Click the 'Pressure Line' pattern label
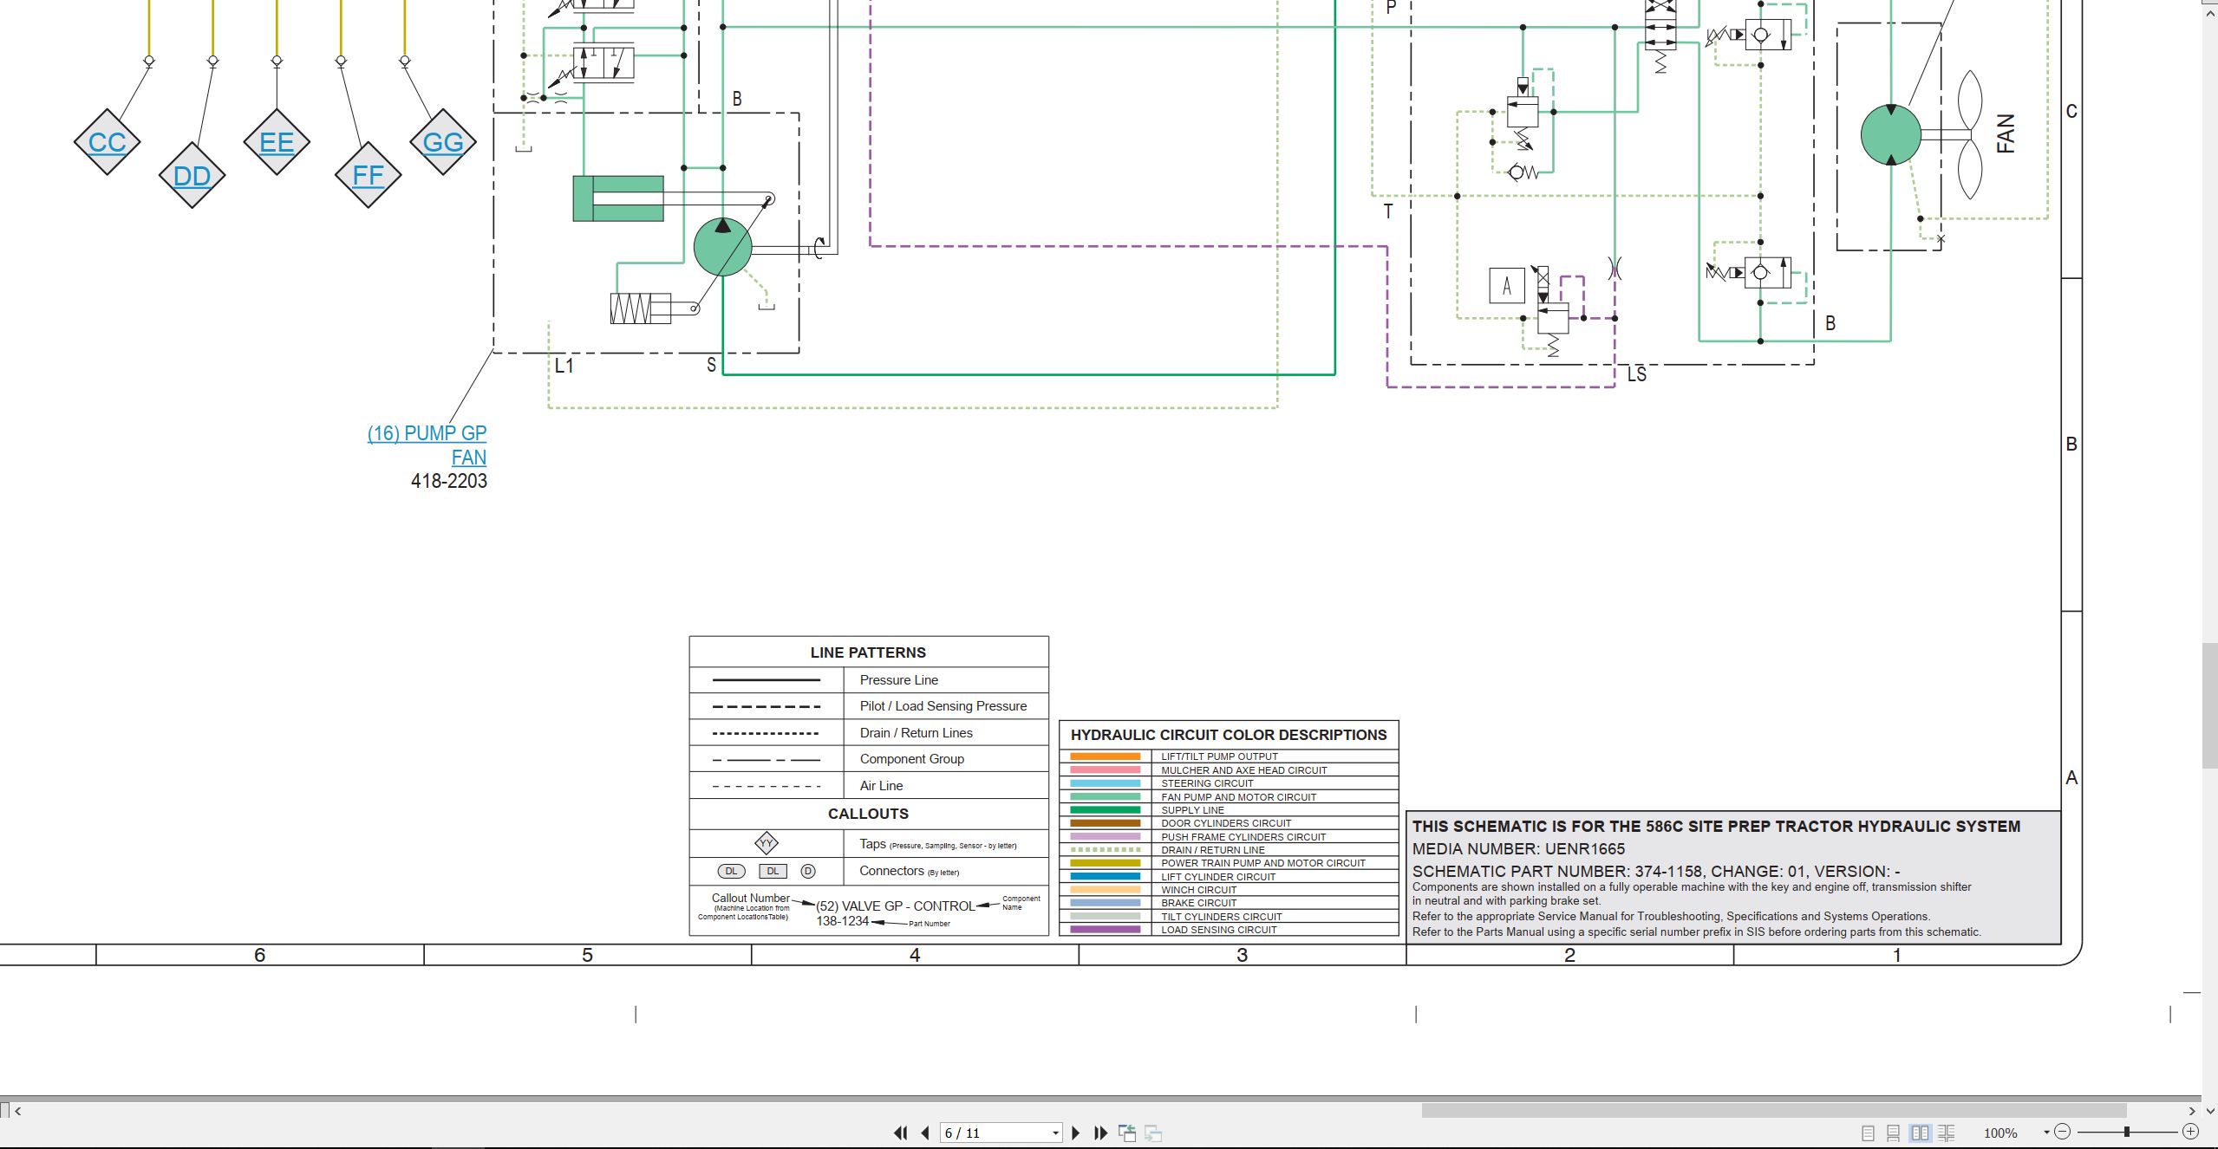Screen dimensions: 2218x1149 (898, 680)
